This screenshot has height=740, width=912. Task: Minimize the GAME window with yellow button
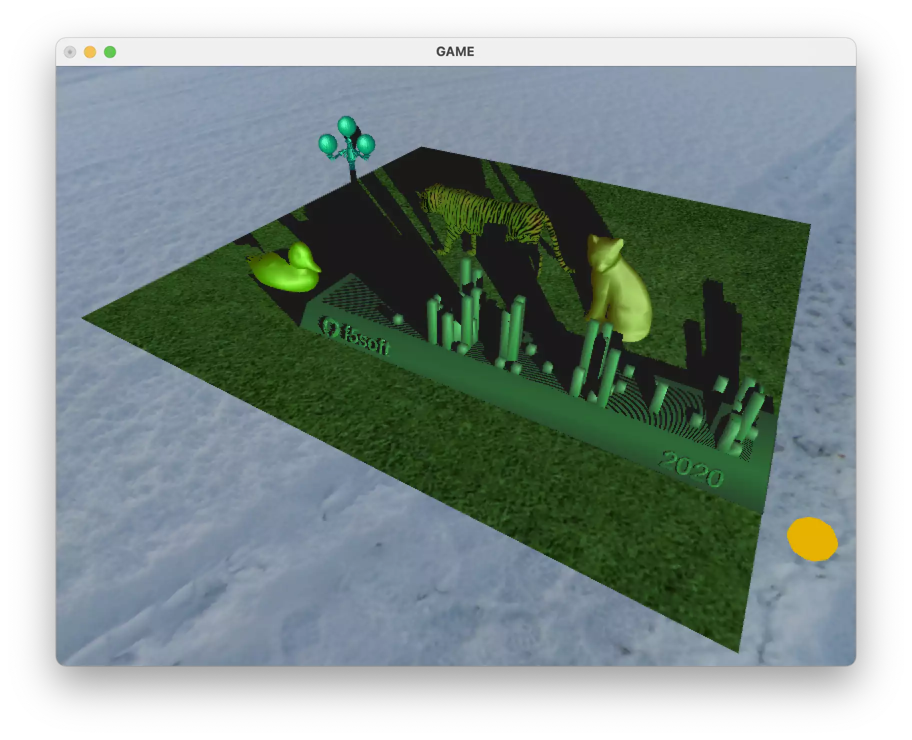(x=90, y=52)
